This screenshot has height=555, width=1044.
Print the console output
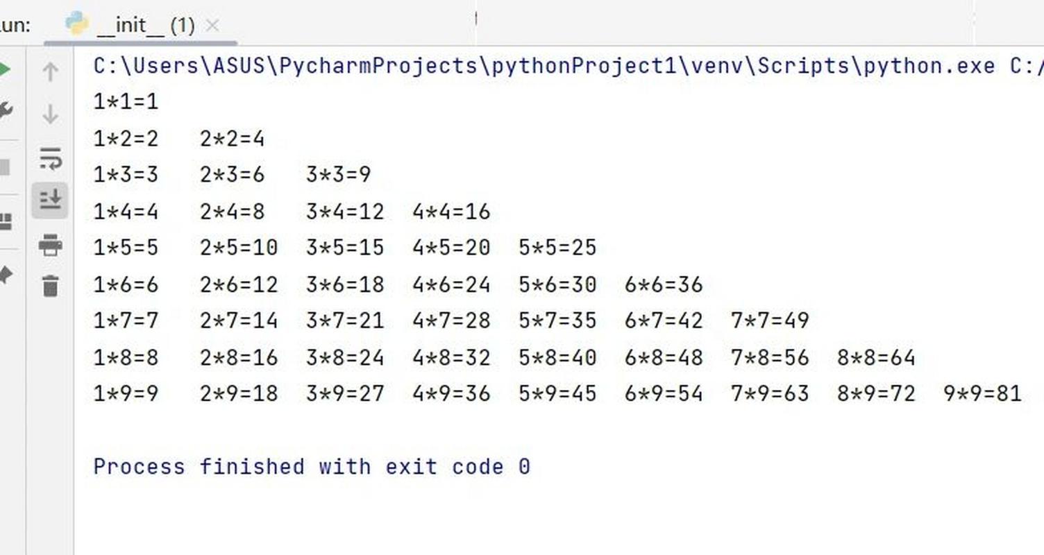(x=50, y=246)
